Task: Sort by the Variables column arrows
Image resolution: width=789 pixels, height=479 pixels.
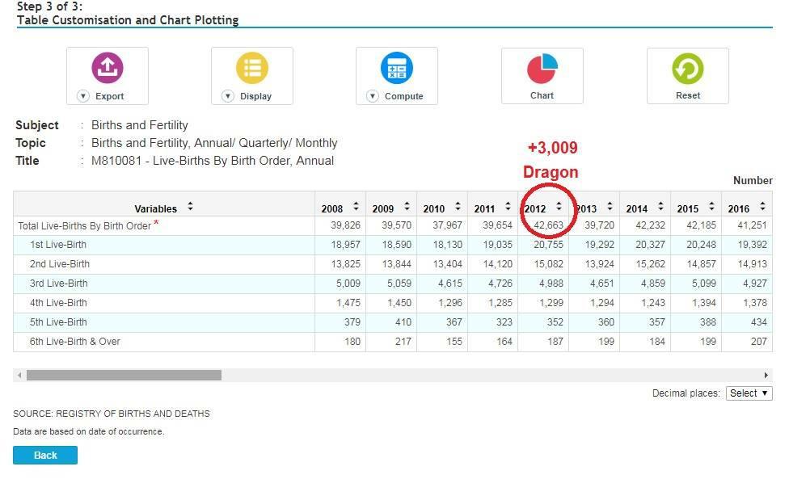Action: 190,206
